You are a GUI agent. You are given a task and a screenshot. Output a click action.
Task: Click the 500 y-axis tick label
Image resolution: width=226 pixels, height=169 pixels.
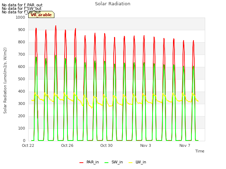tap(22, 79)
